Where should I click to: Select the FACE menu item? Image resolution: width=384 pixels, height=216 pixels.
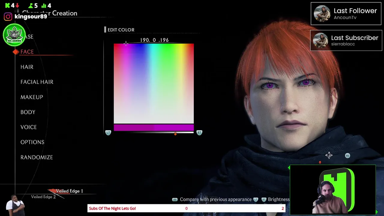[27, 52]
